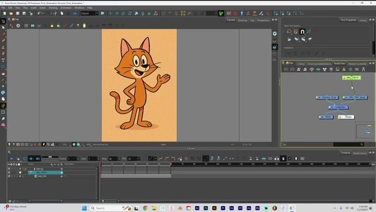The width and height of the screenshot is (376, 212).
Task: Click the Save scene icon
Action: 18,14
